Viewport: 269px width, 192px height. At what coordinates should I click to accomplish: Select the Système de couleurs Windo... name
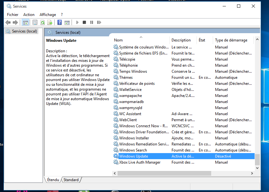pos(144,47)
